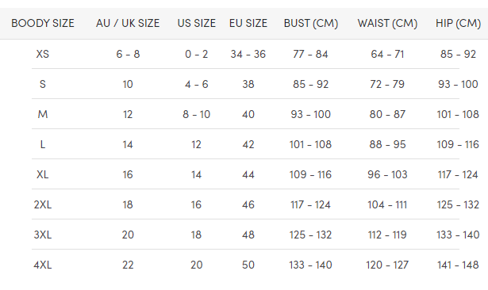Click the HIP (CM) header

(458, 23)
